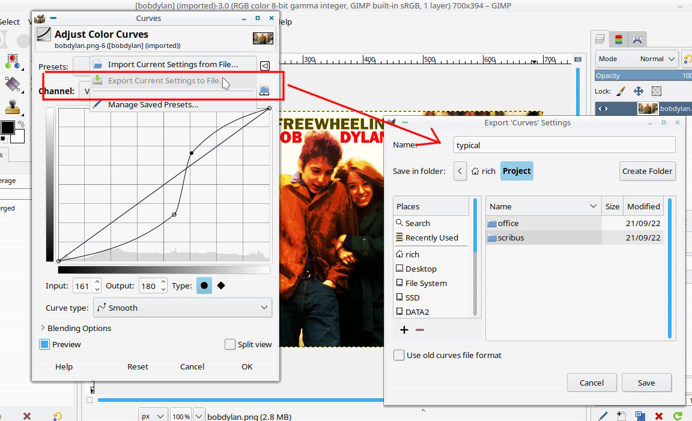The height and width of the screenshot is (421, 692).
Task: Open the px unit dropdown in status bar
Action: coord(153,416)
